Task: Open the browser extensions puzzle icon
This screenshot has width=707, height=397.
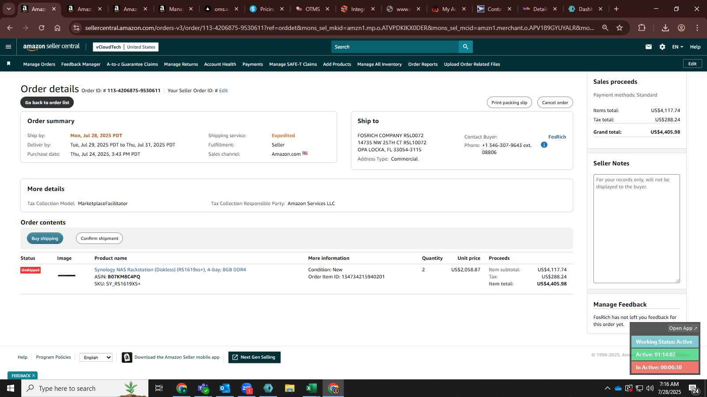Action: (642, 28)
